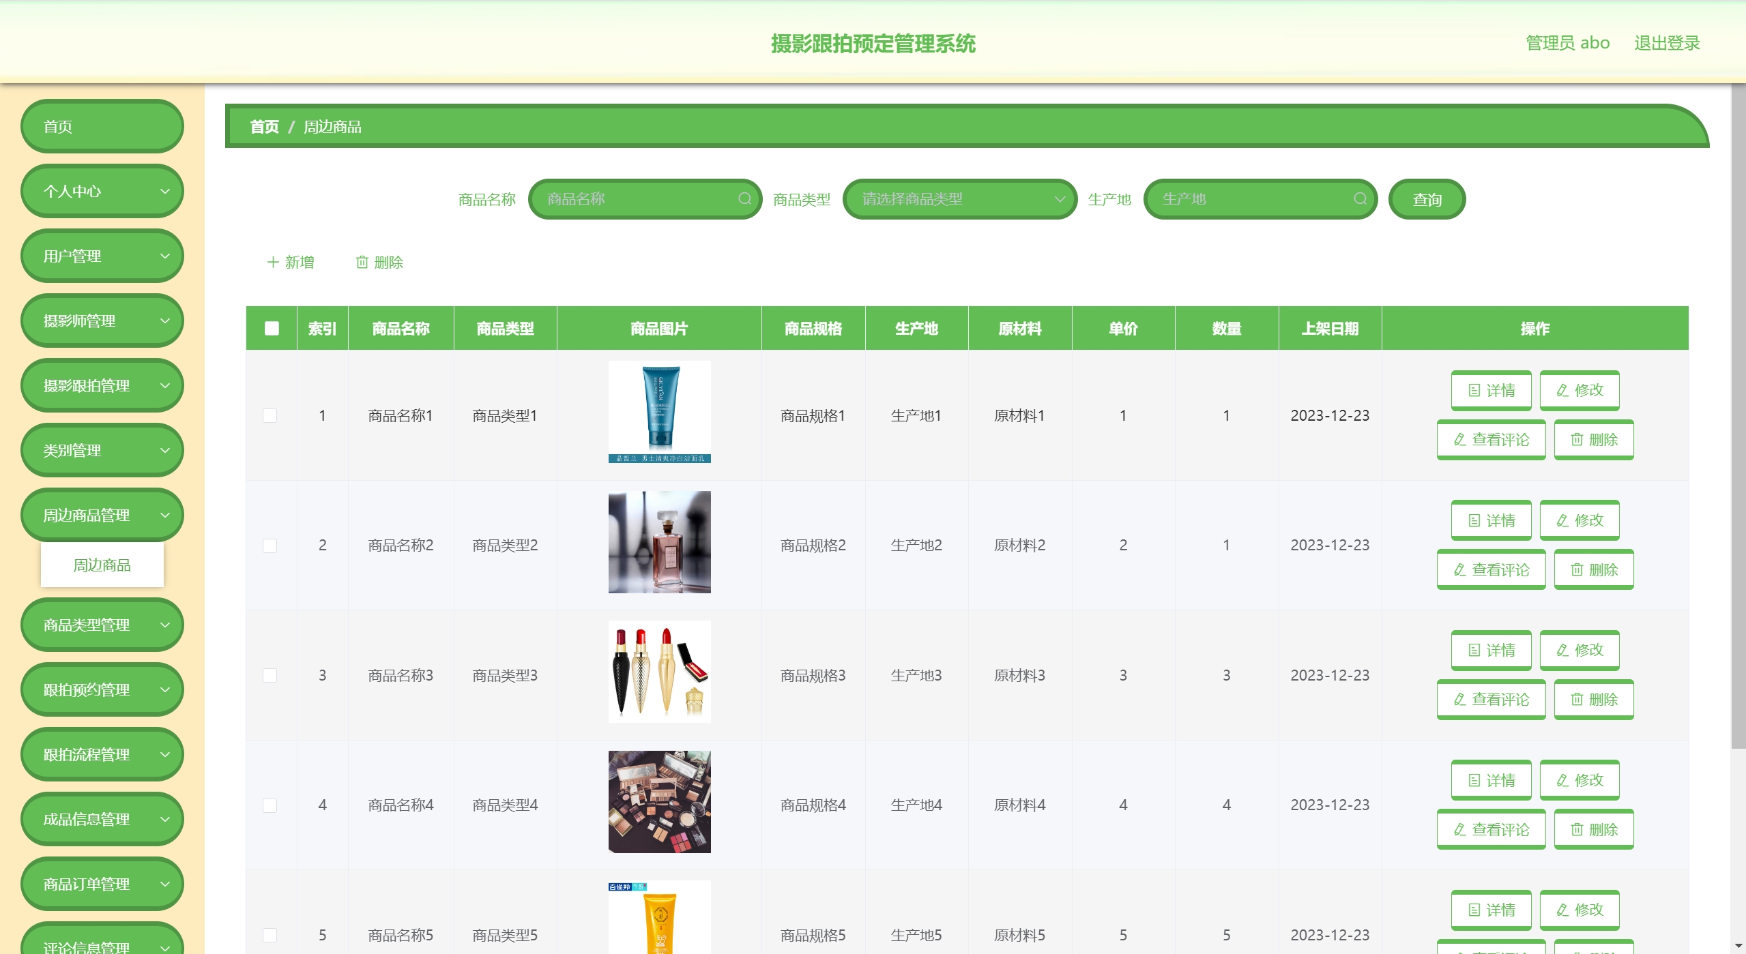Image resolution: width=1746 pixels, height=954 pixels.
Task: Click the perfume bottle product image
Action: click(659, 542)
